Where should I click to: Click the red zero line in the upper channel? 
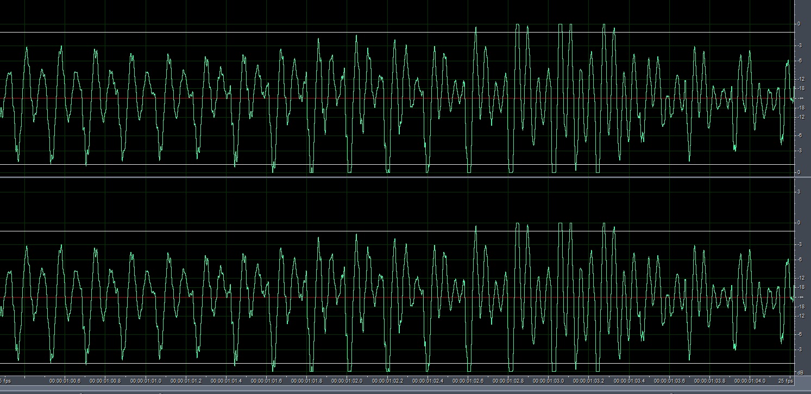tap(380, 98)
